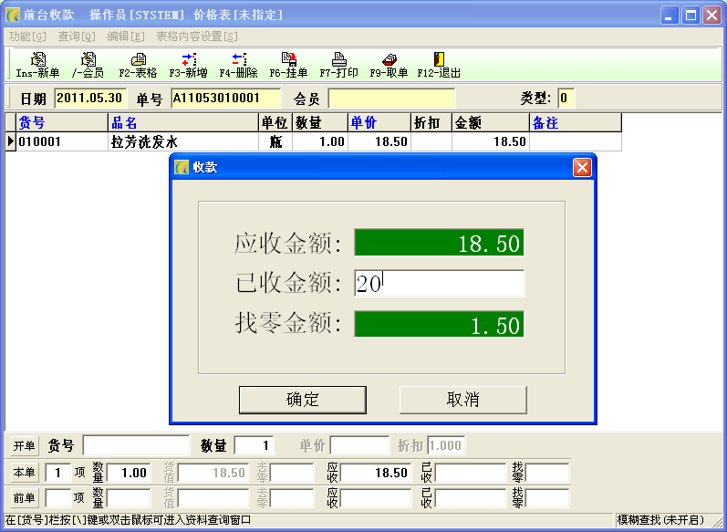Click 本单 数量 field showing 1.00
727x532 pixels.
click(129, 473)
